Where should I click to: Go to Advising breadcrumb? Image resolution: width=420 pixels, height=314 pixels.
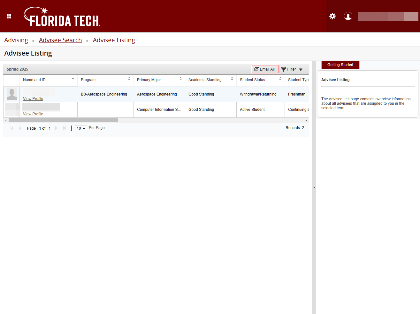point(16,40)
